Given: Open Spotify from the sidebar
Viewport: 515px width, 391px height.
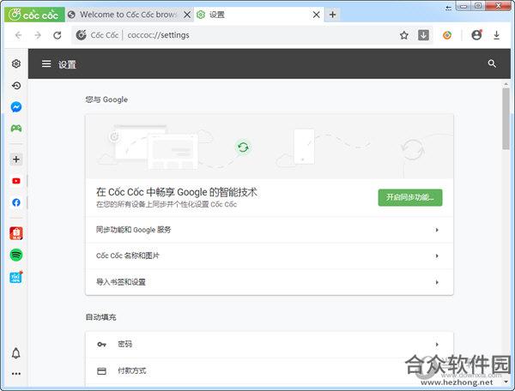Looking at the screenshot, I should click(x=16, y=255).
